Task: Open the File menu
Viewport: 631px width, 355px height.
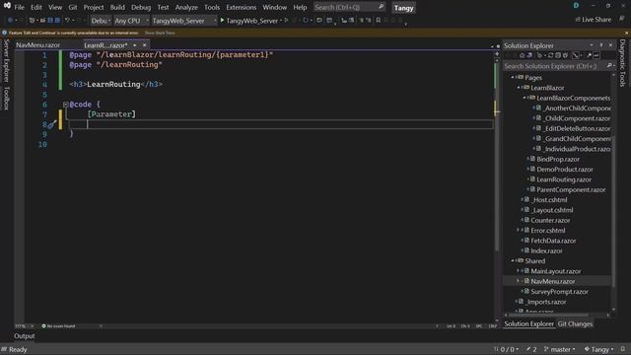Action: (x=19, y=7)
